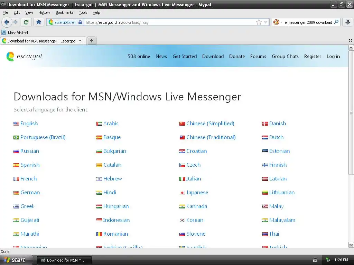Screen dimensions: 354x265
Task: Open a new tab with the plus button
Action: click(x=91, y=41)
